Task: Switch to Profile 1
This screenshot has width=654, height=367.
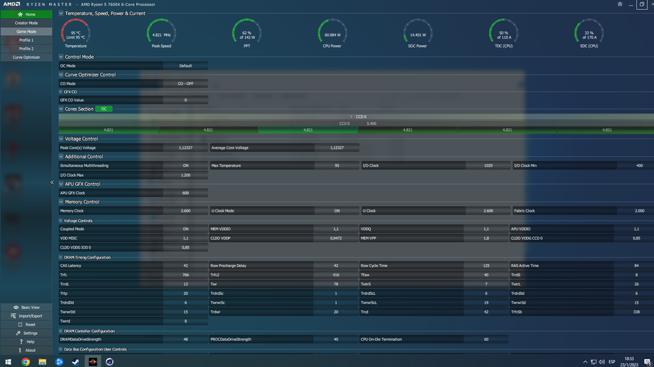Action: point(26,40)
